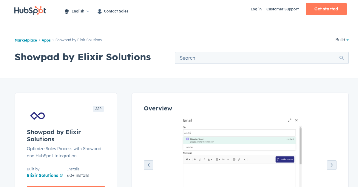This screenshot has width=358, height=187.
Task: Click the Get started button
Action: point(326,9)
